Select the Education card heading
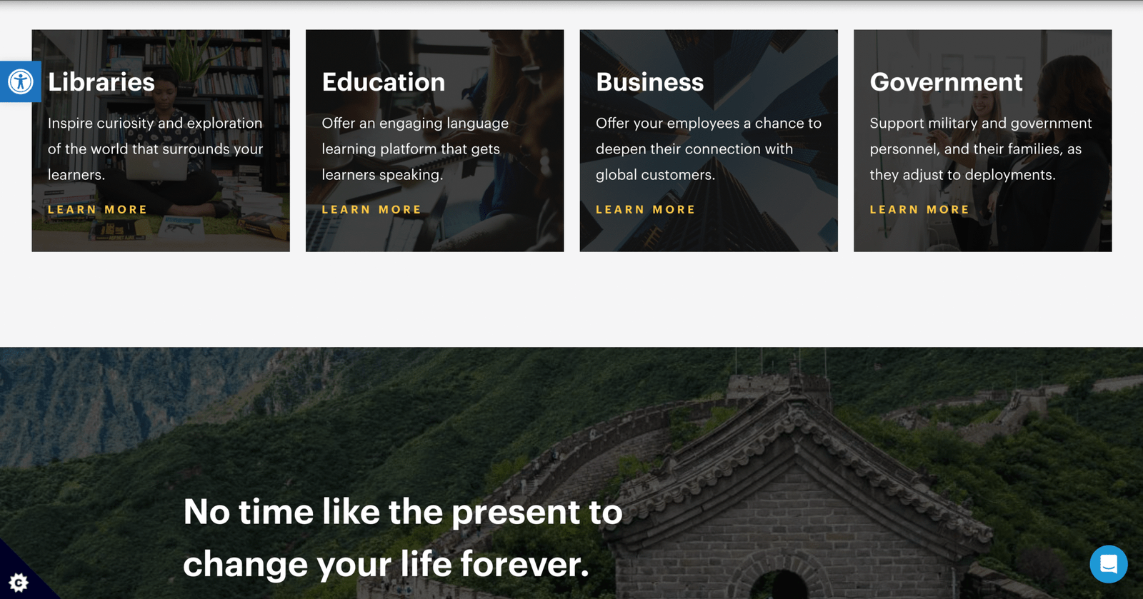 coord(384,82)
